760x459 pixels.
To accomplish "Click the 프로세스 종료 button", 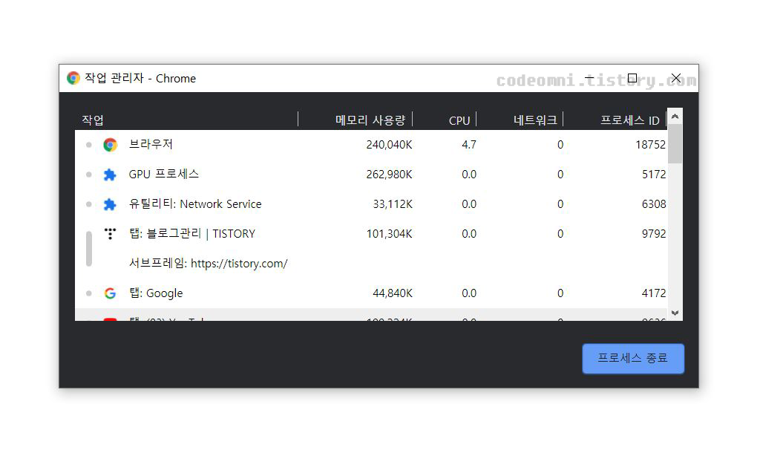I will click(633, 359).
